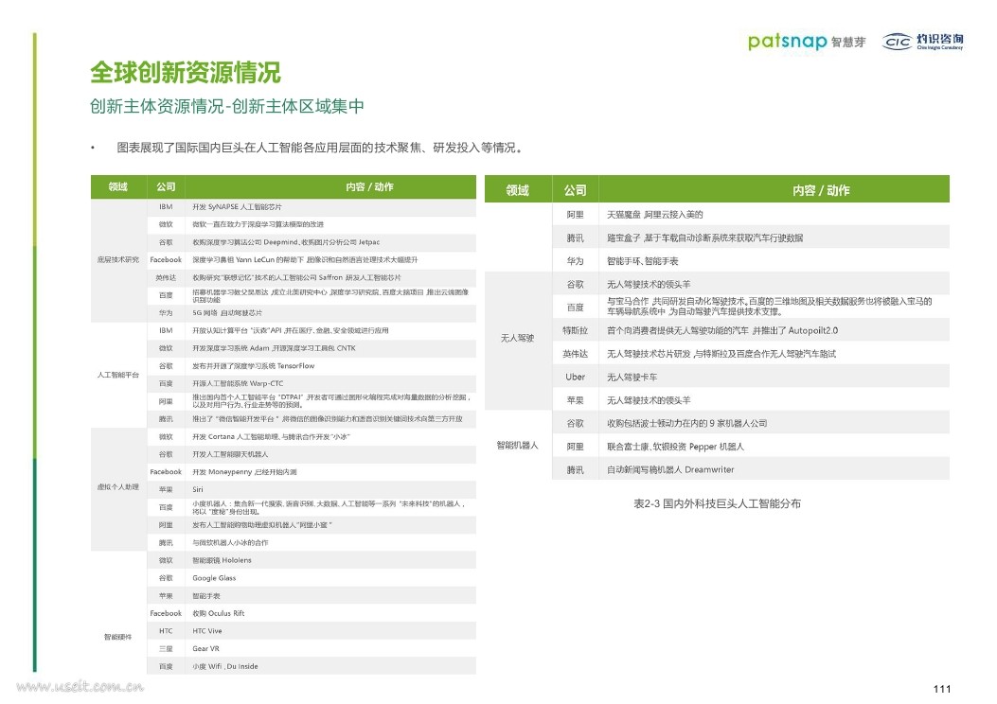Viewport: 997px width, 704px height.
Task: Click the 底层技术研究 domain cell
Action: [x=118, y=260]
